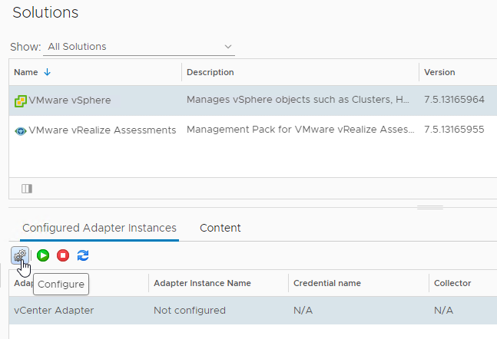Open the column chooser icon

pos(27,189)
